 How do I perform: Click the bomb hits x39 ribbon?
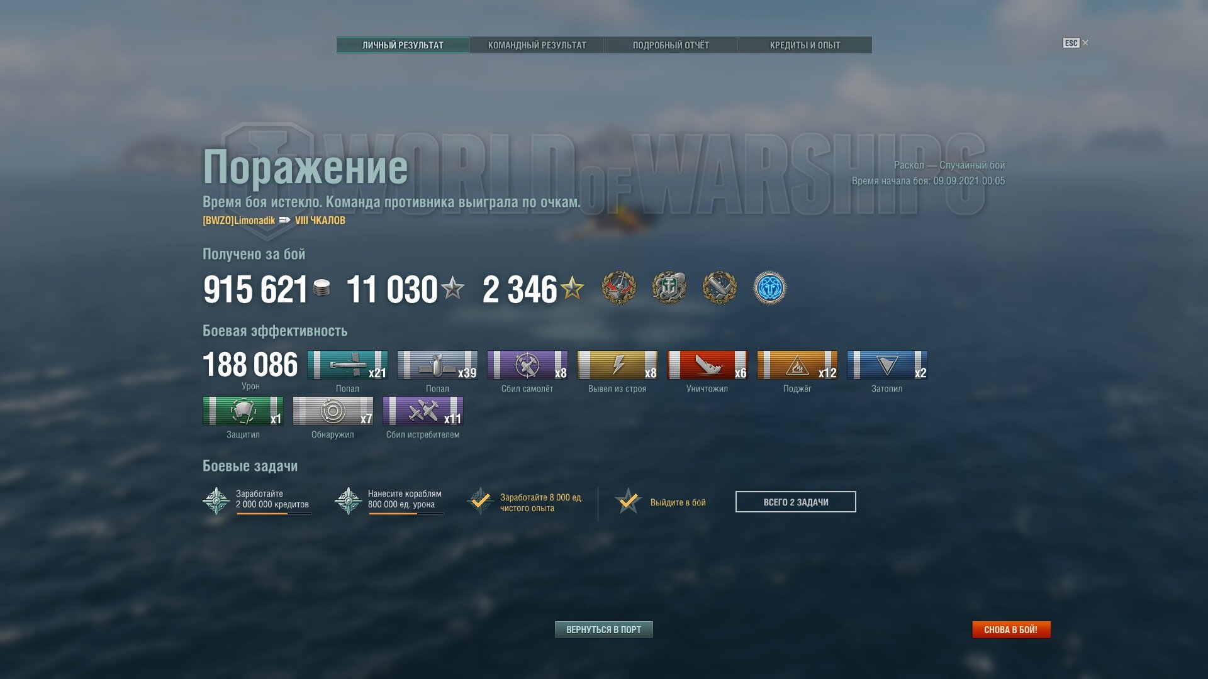(437, 365)
